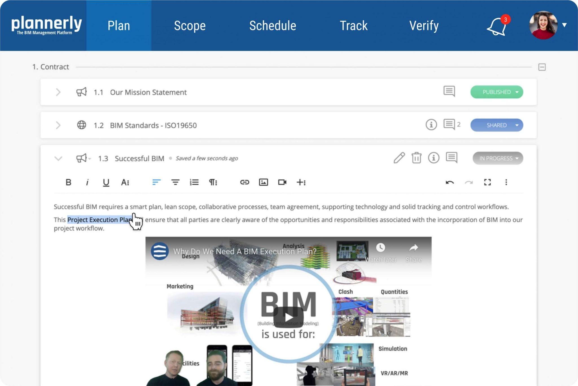The image size is (578, 386).
Task: Open the IN PROGRESS status dropdown
Action: 498,158
